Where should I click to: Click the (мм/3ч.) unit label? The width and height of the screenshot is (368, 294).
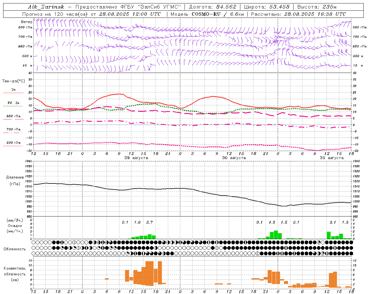(x=15, y=220)
